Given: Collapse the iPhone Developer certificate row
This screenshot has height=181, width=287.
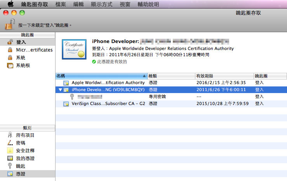Looking at the screenshot, I should (60, 90).
